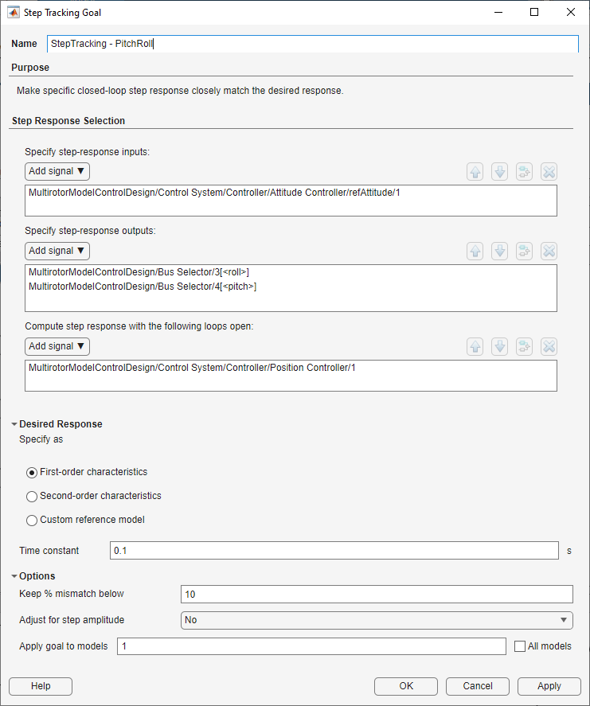
Task: Select First-order characteristics option
Action: click(x=32, y=472)
